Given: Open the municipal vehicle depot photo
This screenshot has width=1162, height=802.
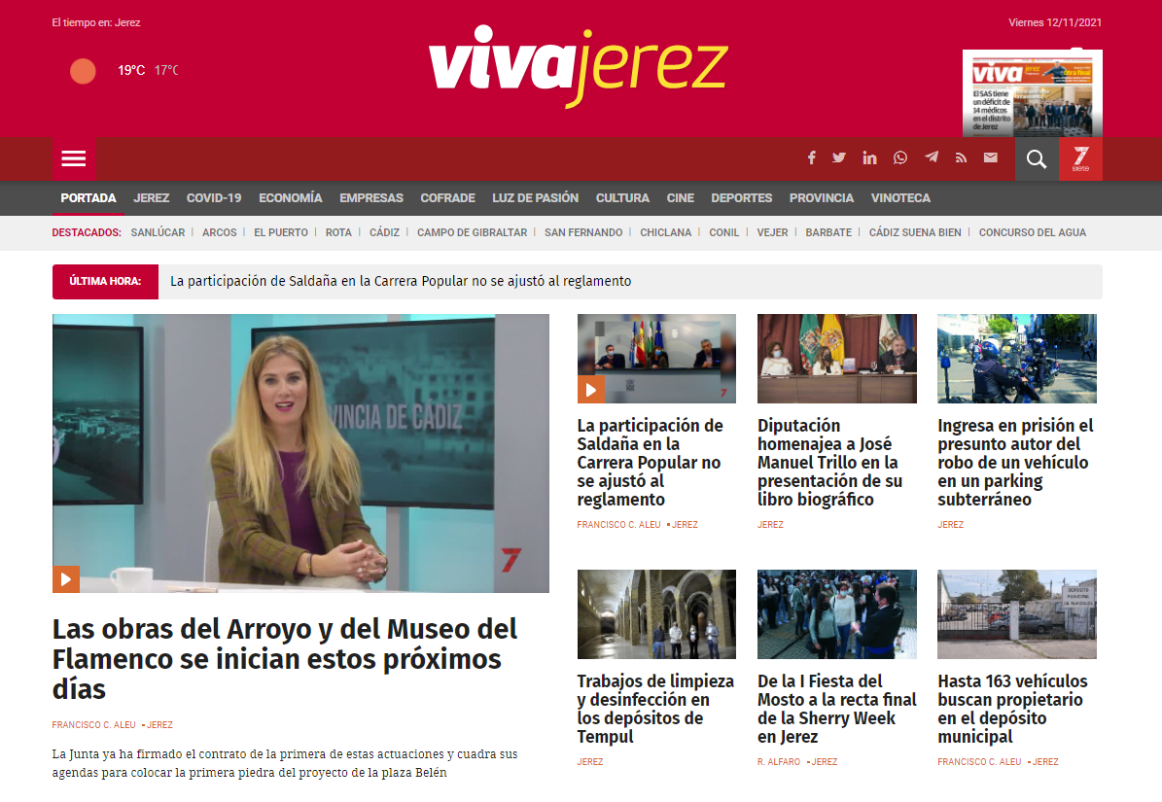Looking at the screenshot, I should [x=1017, y=614].
